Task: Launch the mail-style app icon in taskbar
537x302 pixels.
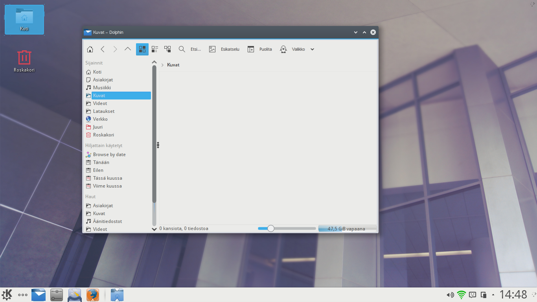Action: point(39,295)
